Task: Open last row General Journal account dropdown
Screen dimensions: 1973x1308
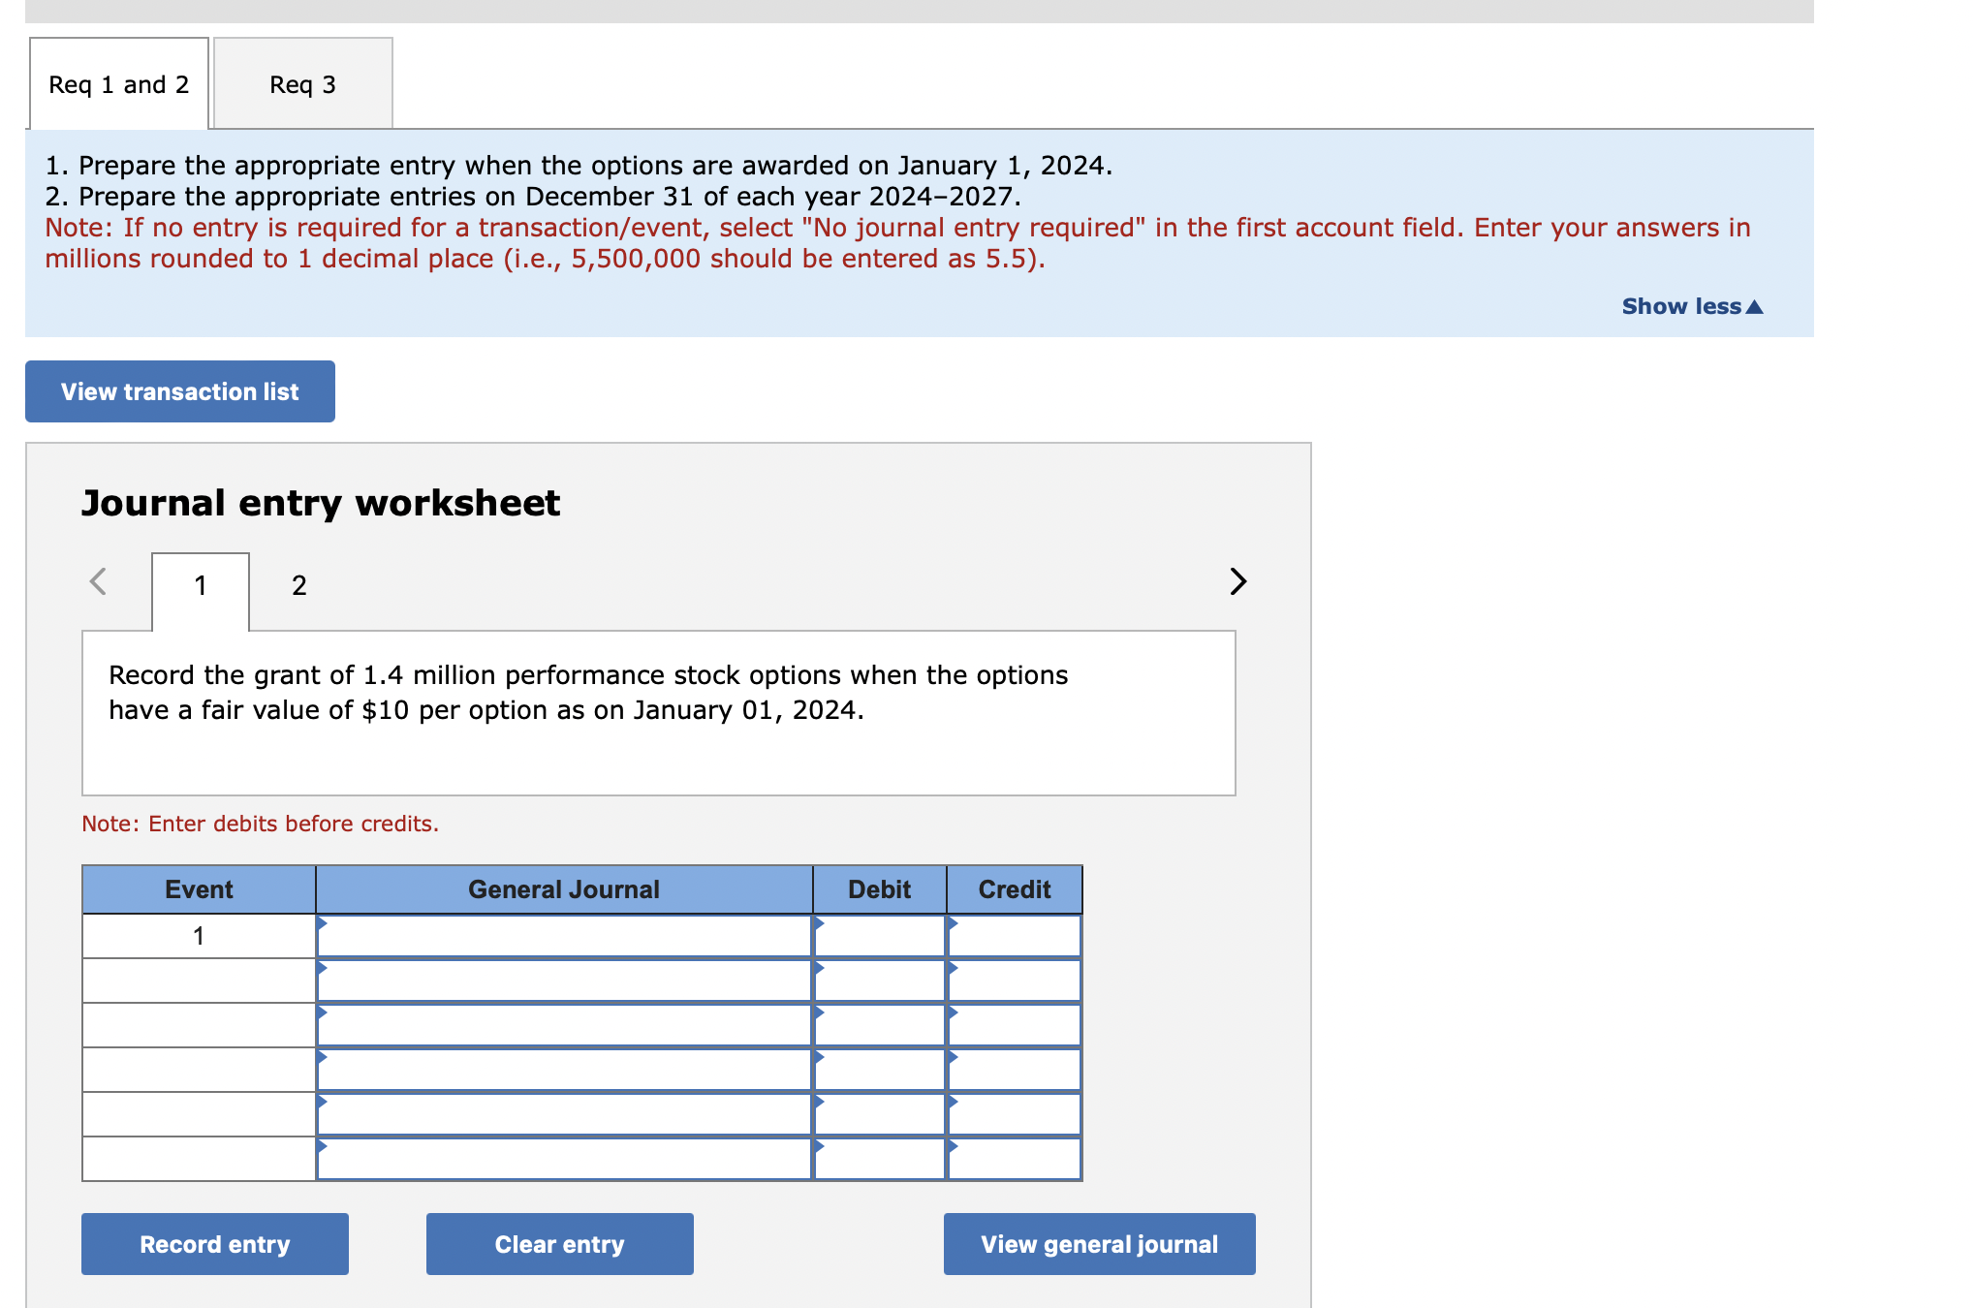Action: (x=564, y=1159)
